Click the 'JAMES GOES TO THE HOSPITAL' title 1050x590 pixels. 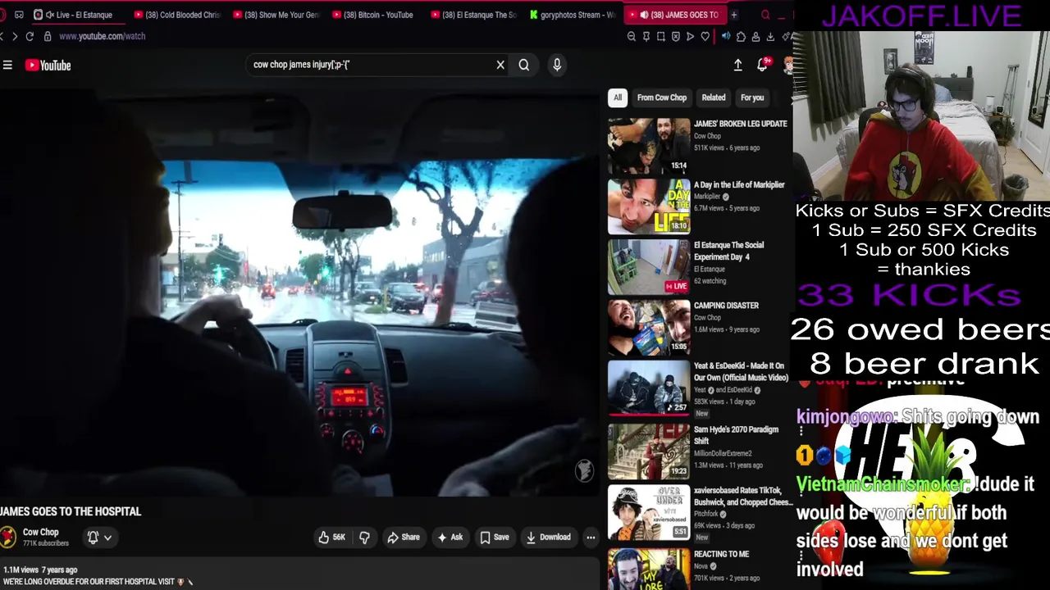click(x=71, y=511)
